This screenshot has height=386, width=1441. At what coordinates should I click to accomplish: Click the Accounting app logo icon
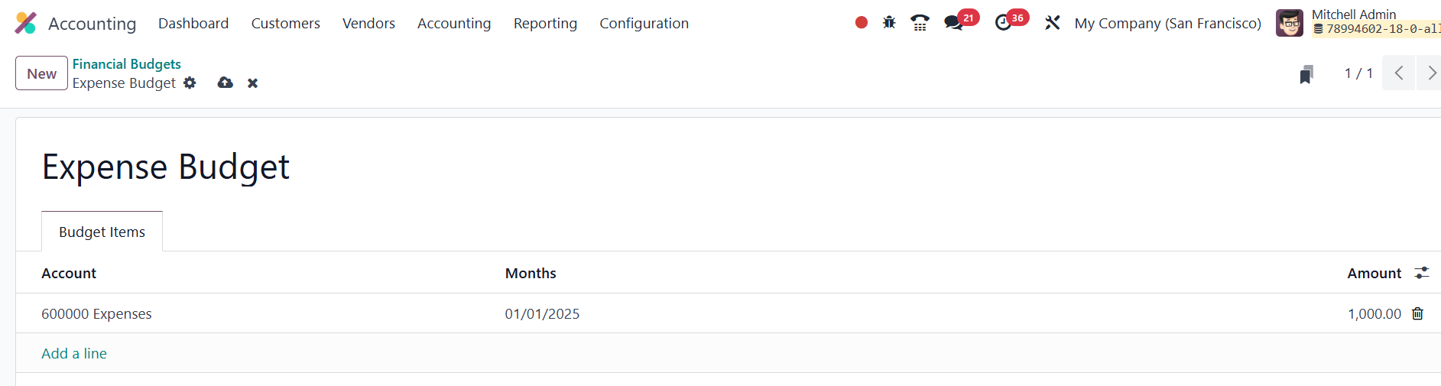point(25,23)
